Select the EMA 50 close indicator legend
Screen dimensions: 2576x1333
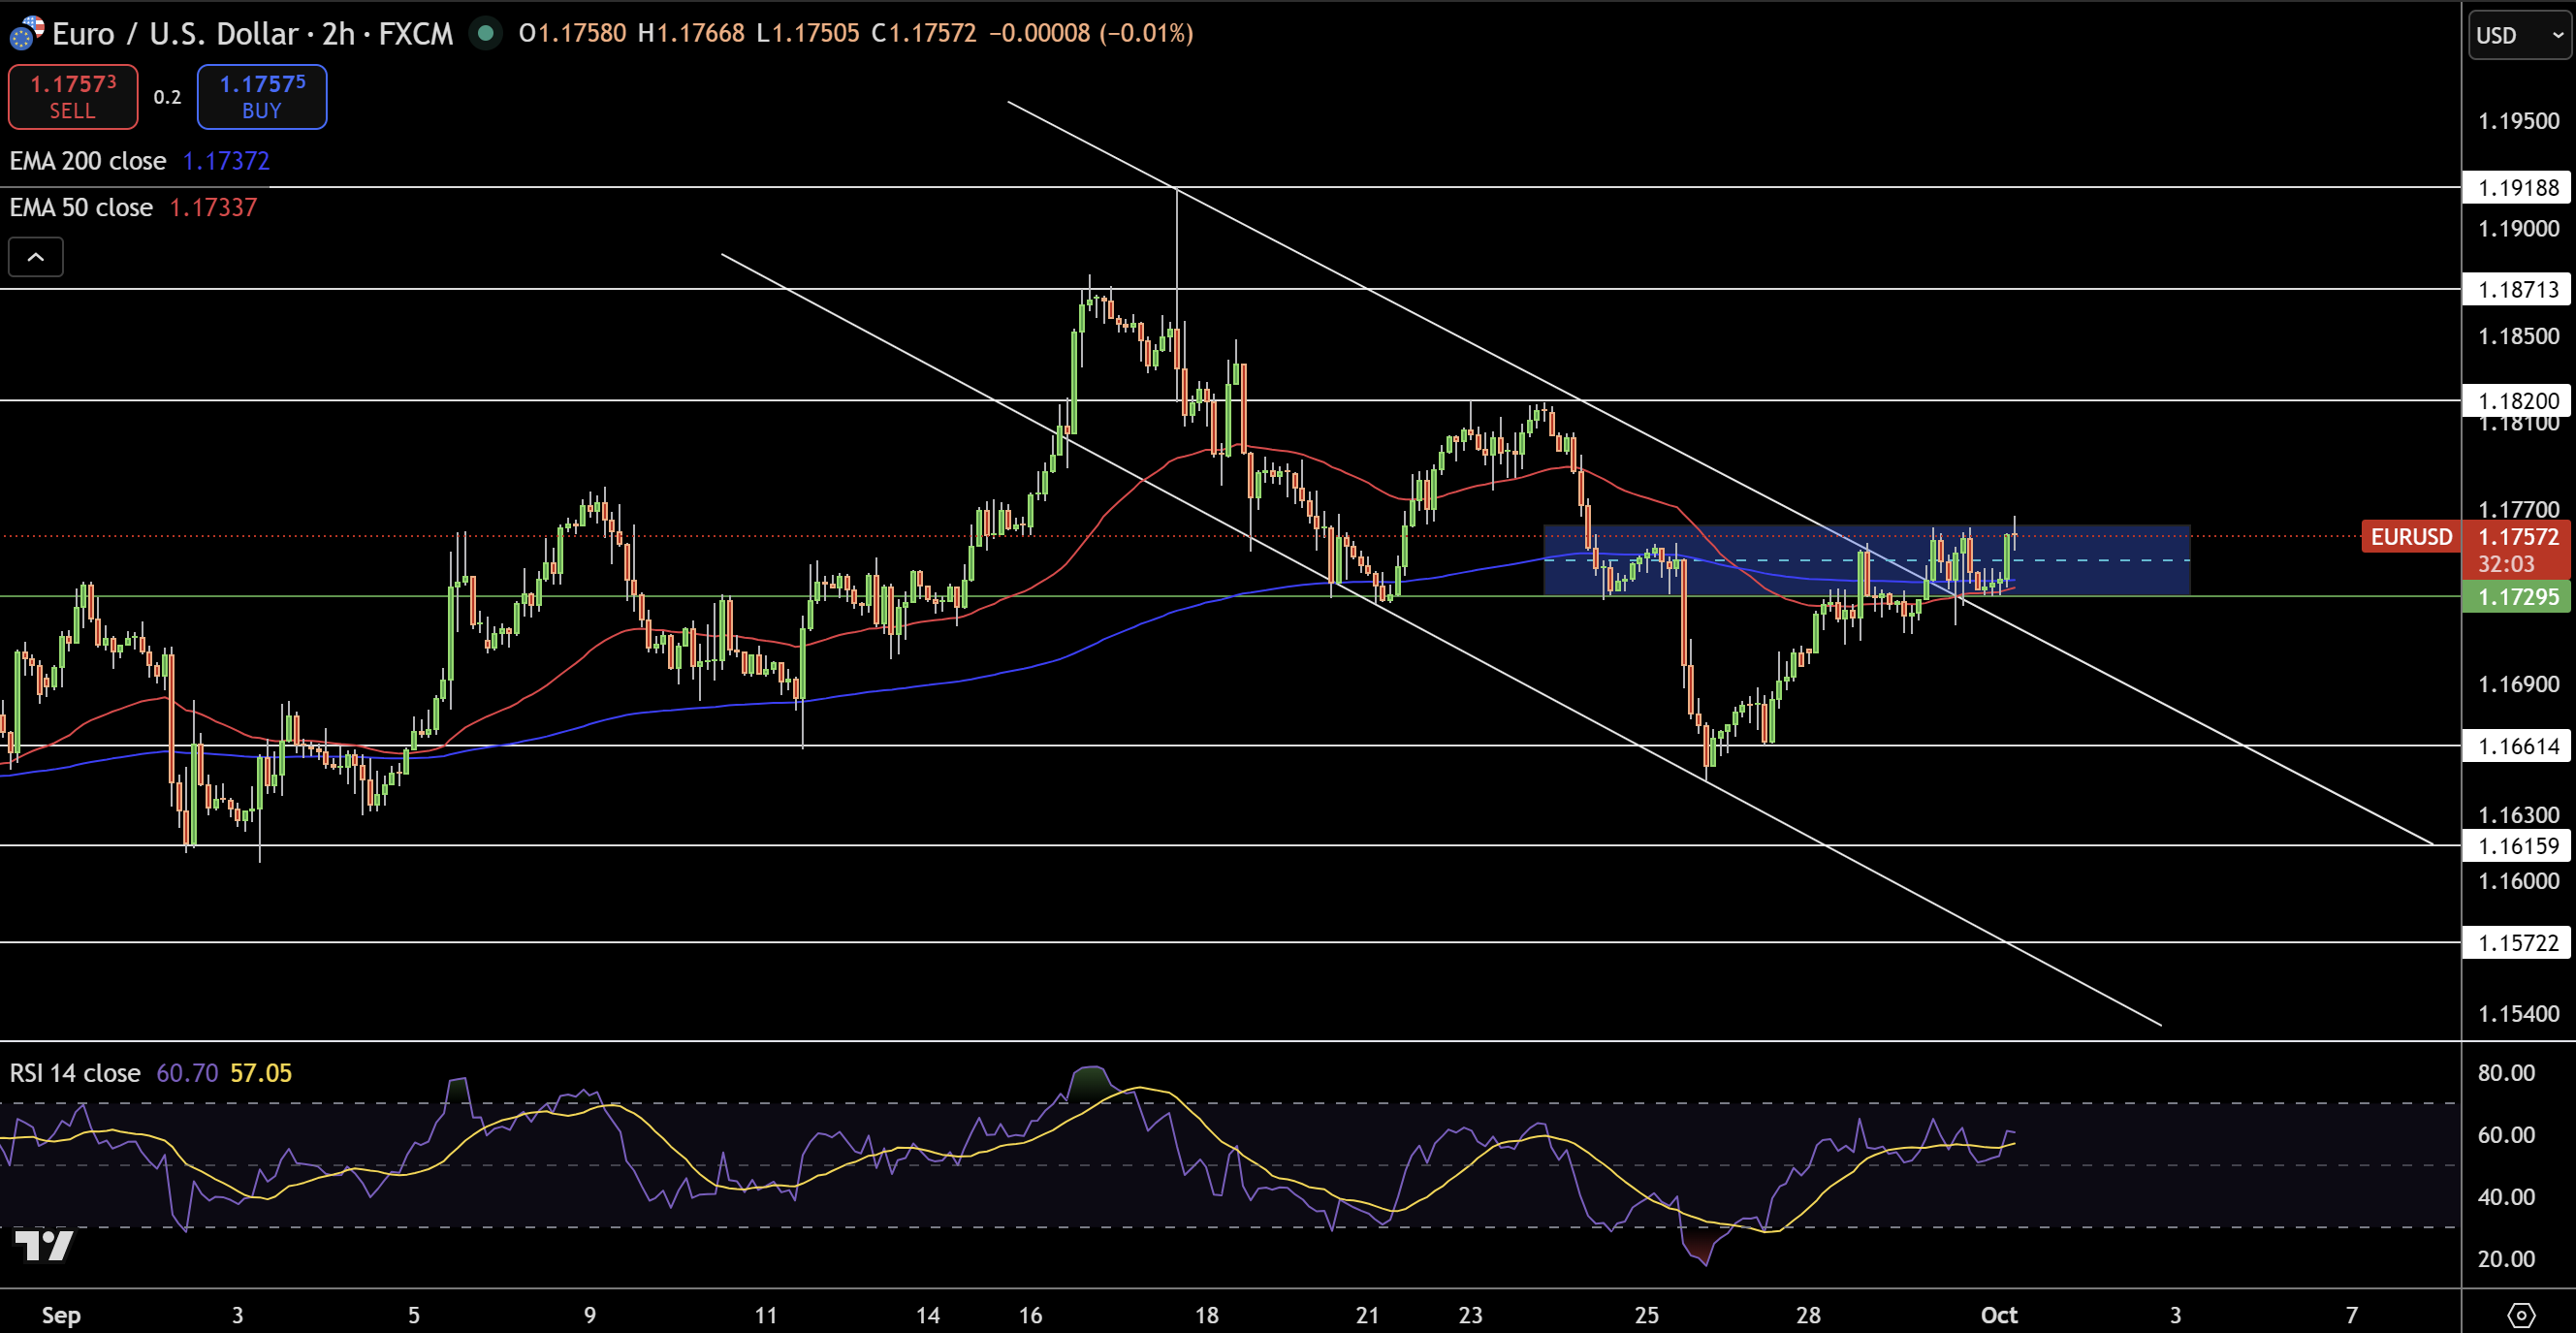click(x=82, y=207)
